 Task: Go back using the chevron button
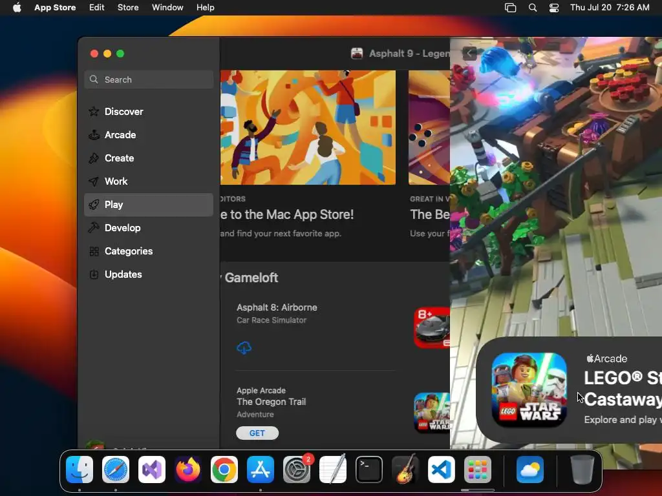pyautogui.click(x=469, y=54)
